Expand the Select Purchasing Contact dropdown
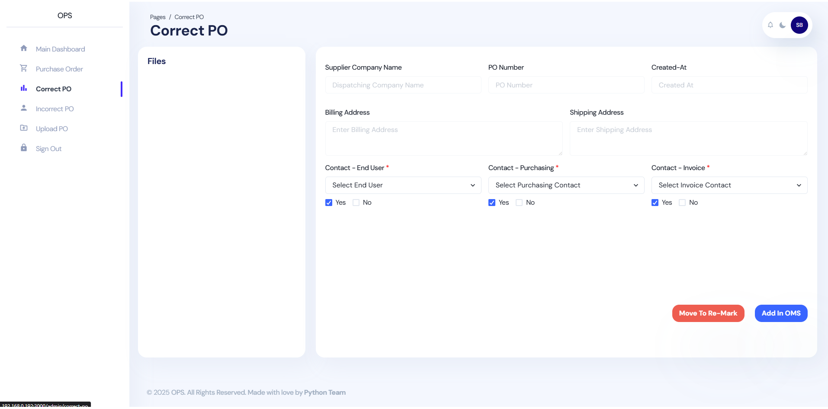This screenshot has height=409, width=828. 566,185
